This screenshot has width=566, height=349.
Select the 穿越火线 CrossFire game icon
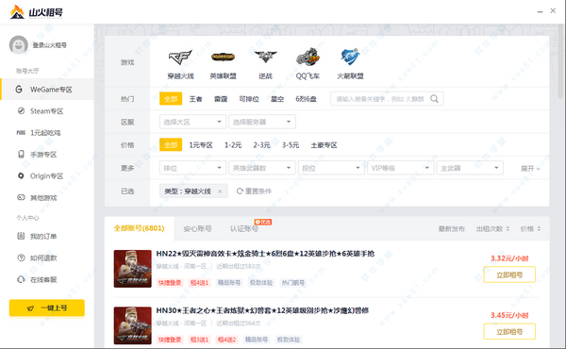point(180,58)
